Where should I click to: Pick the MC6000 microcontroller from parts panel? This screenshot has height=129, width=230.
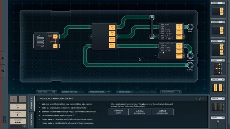tap(218, 49)
